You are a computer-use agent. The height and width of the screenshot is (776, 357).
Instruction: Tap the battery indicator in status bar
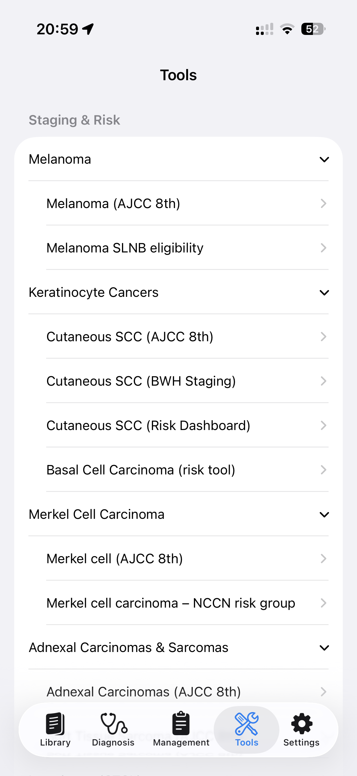point(313,29)
